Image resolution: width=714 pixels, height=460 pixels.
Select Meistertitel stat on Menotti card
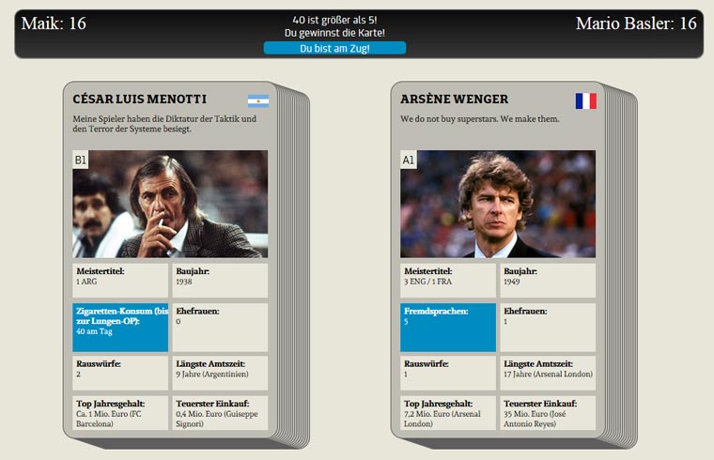click(120, 280)
